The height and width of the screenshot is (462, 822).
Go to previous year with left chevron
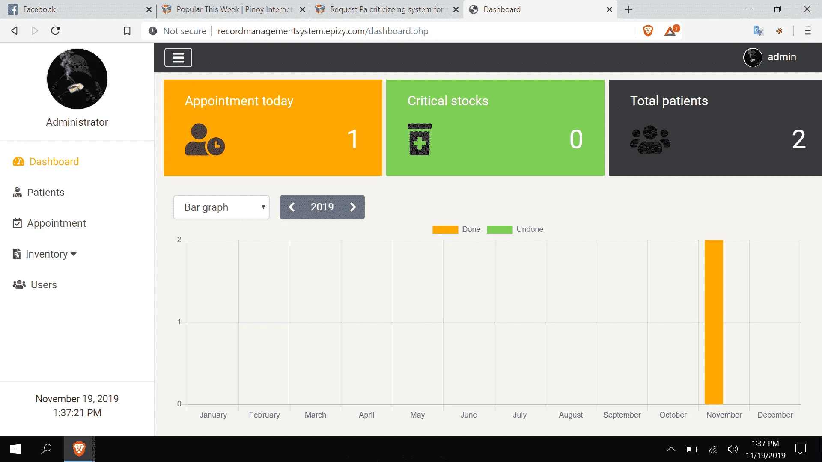[292, 207]
